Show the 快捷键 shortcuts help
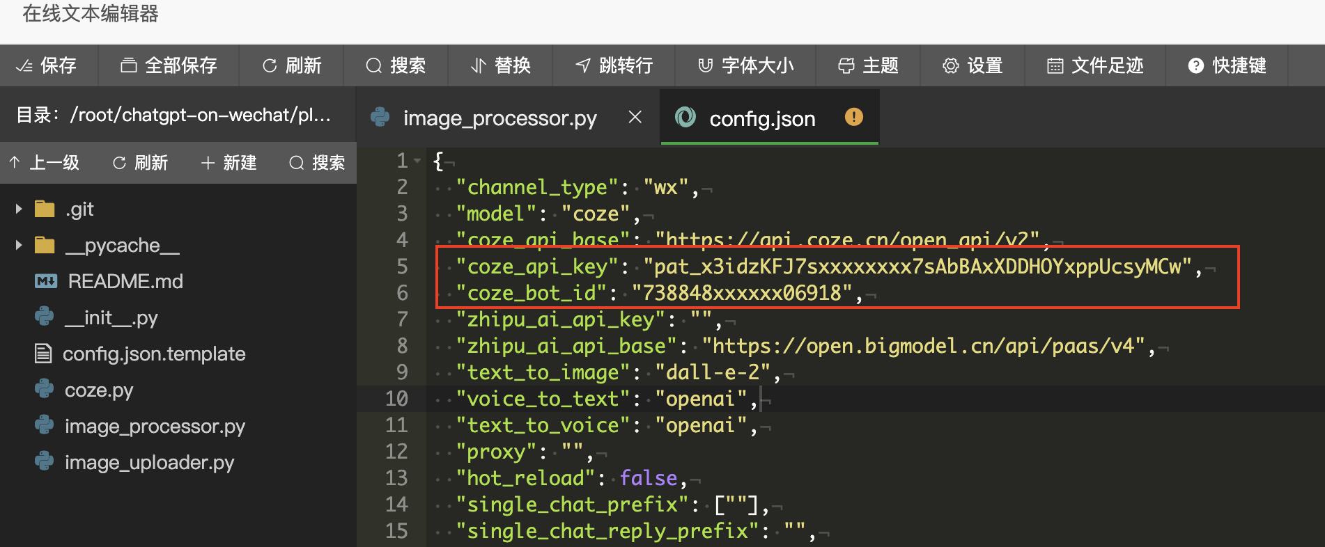Image resolution: width=1325 pixels, height=547 pixels. coord(1227,65)
